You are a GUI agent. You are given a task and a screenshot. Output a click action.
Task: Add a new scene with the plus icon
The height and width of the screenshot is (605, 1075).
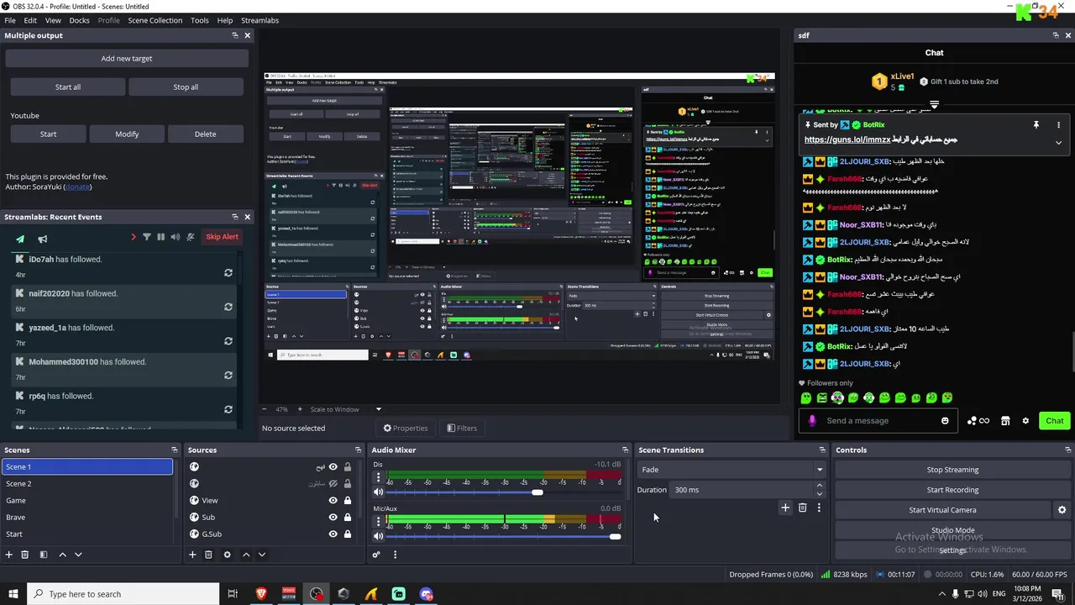9,555
